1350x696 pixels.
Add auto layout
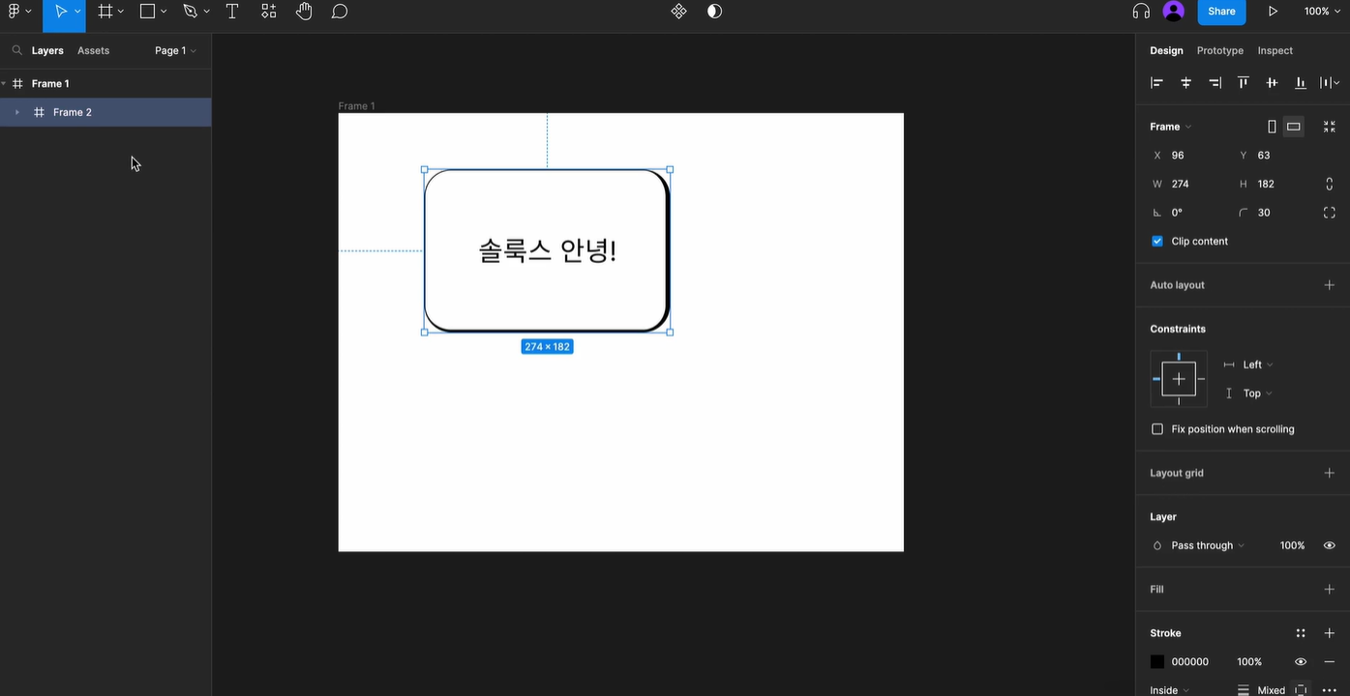[1330, 285]
